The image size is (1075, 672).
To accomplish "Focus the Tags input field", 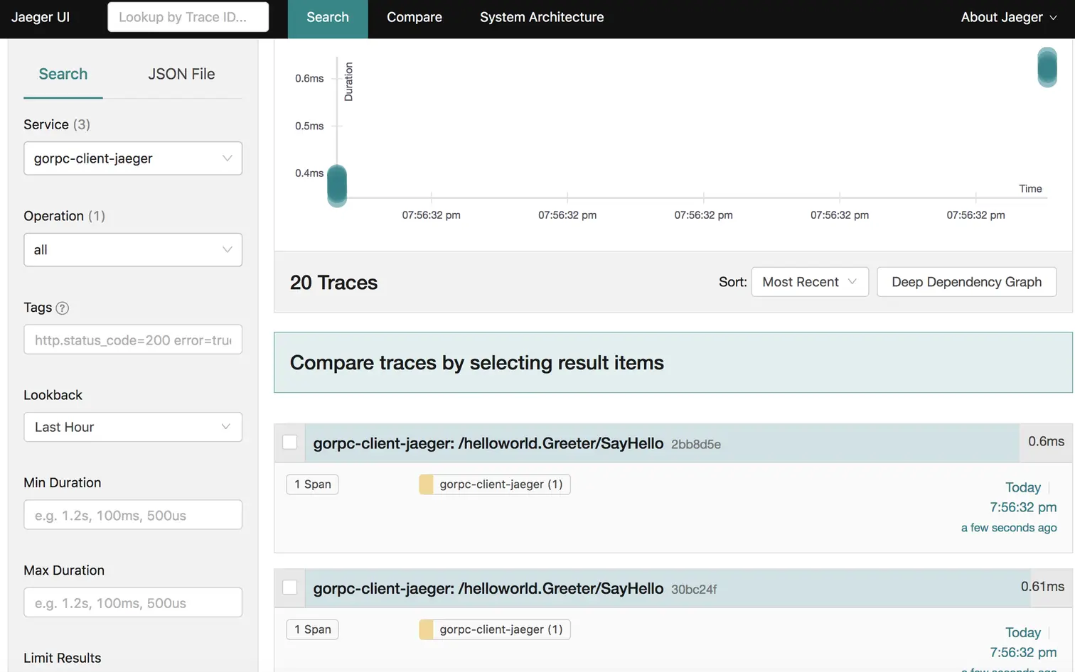I will 133,340.
